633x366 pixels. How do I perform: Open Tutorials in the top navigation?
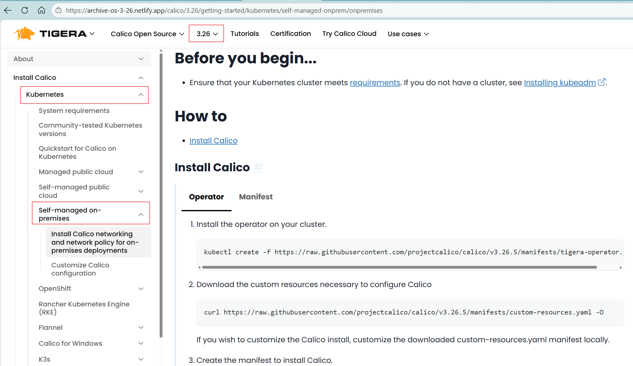[245, 34]
